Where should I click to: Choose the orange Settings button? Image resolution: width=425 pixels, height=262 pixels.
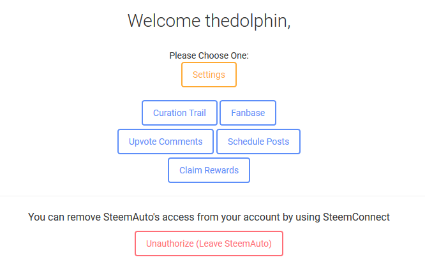[x=209, y=75]
